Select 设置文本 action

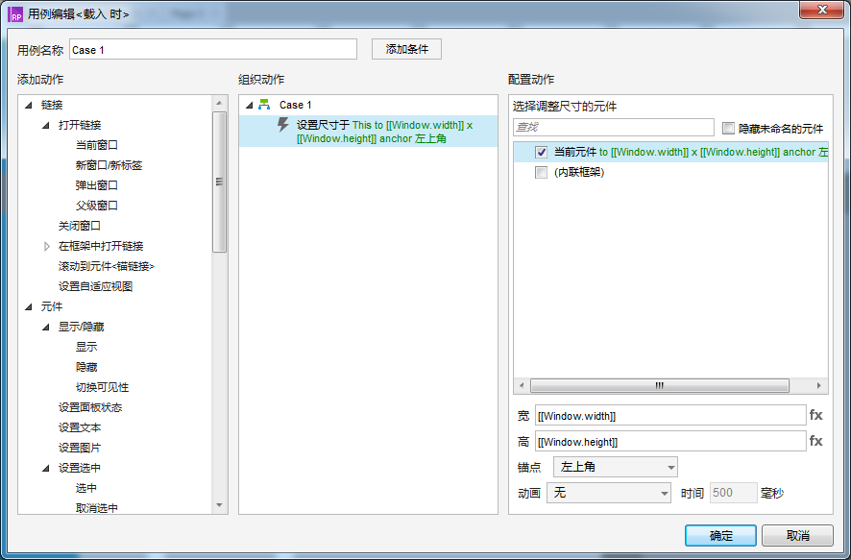tap(80, 427)
